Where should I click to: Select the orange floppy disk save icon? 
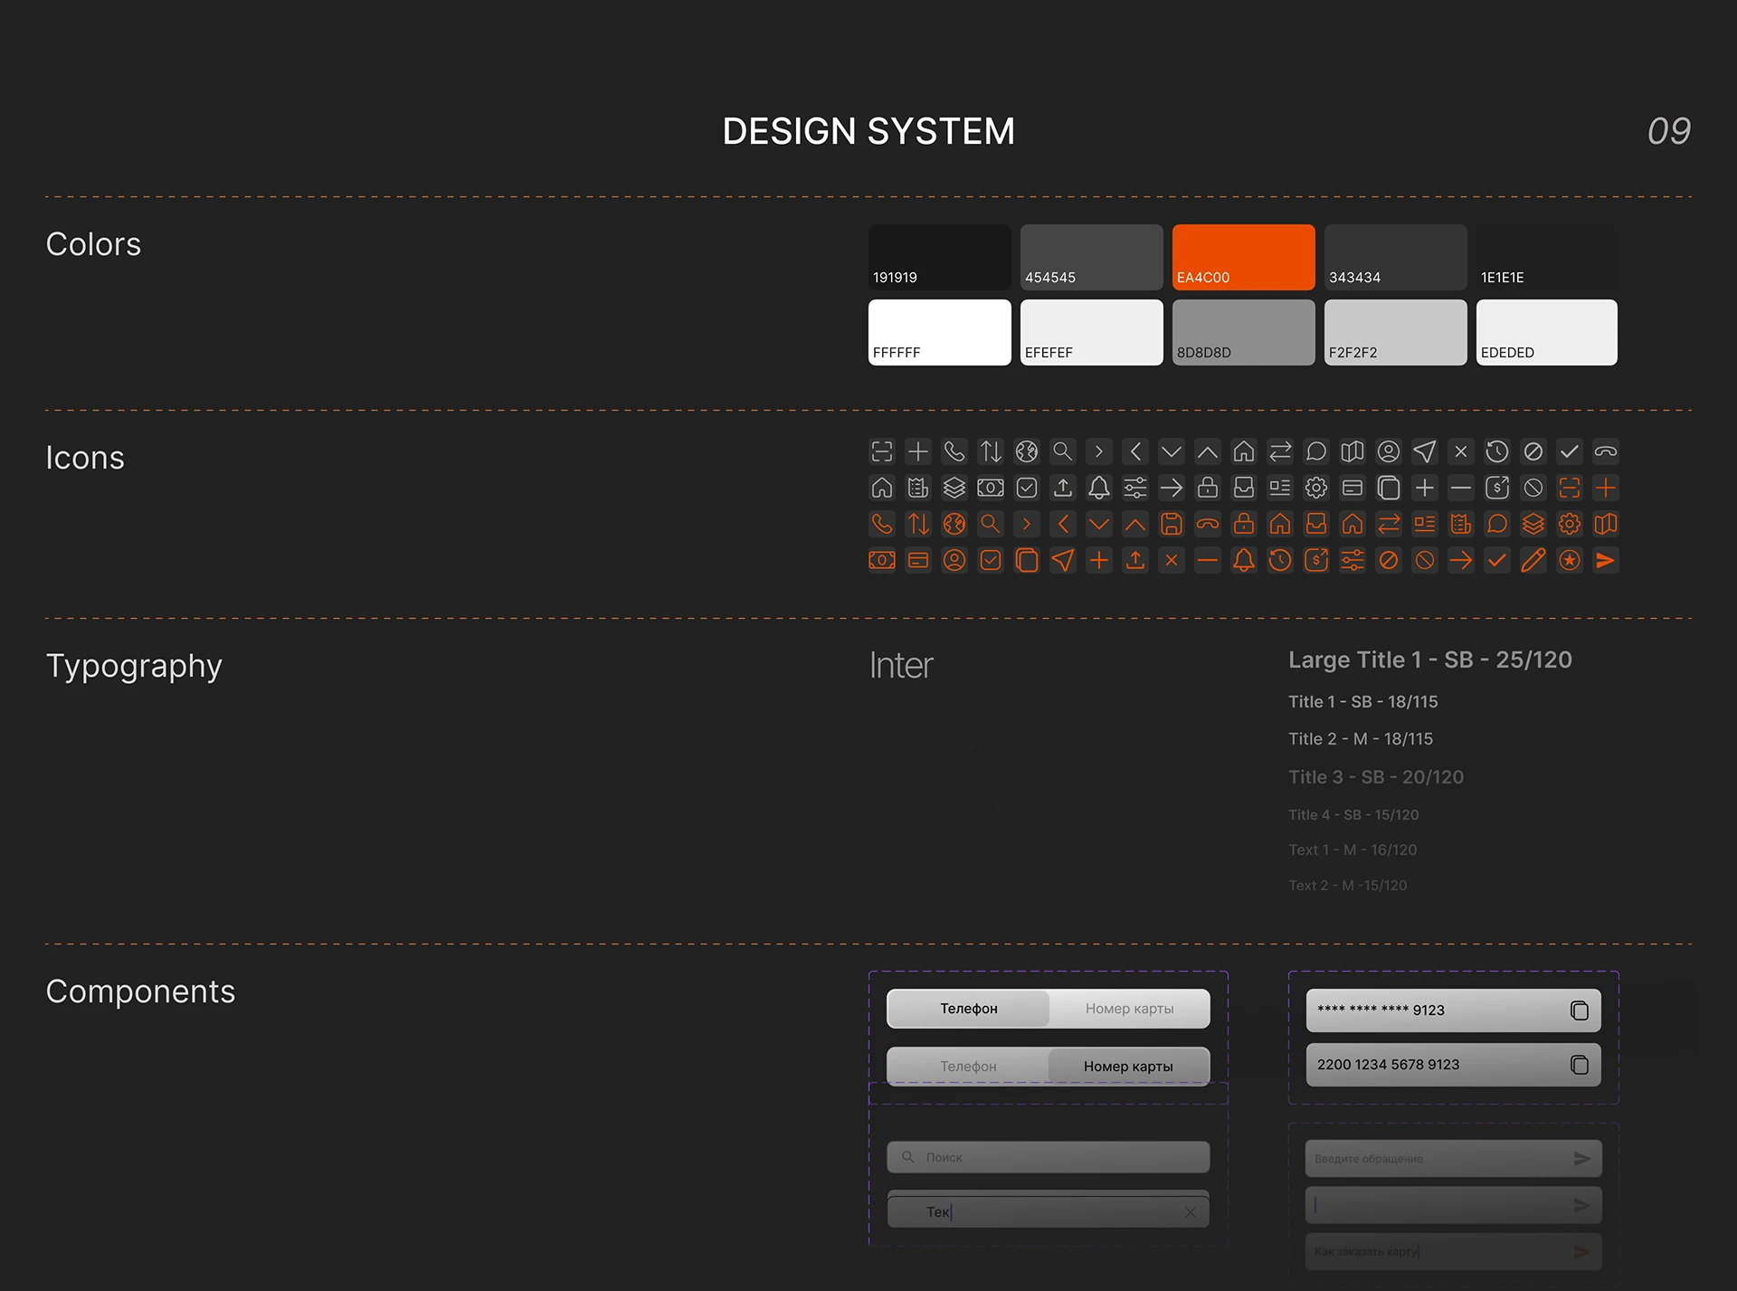coord(1172,524)
